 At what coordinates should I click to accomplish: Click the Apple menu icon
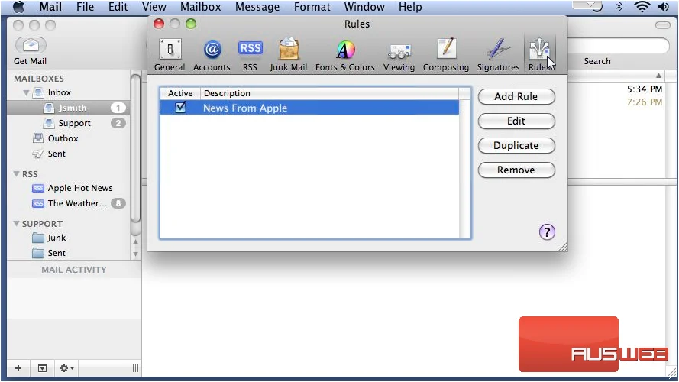(x=18, y=7)
